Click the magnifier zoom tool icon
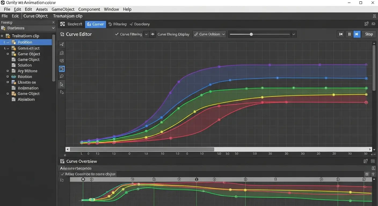378x206 pixels. pos(62,76)
